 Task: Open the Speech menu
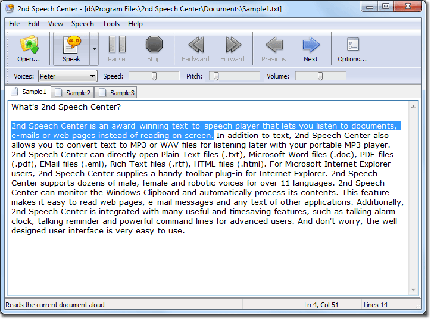pyautogui.click(x=83, y=24)
